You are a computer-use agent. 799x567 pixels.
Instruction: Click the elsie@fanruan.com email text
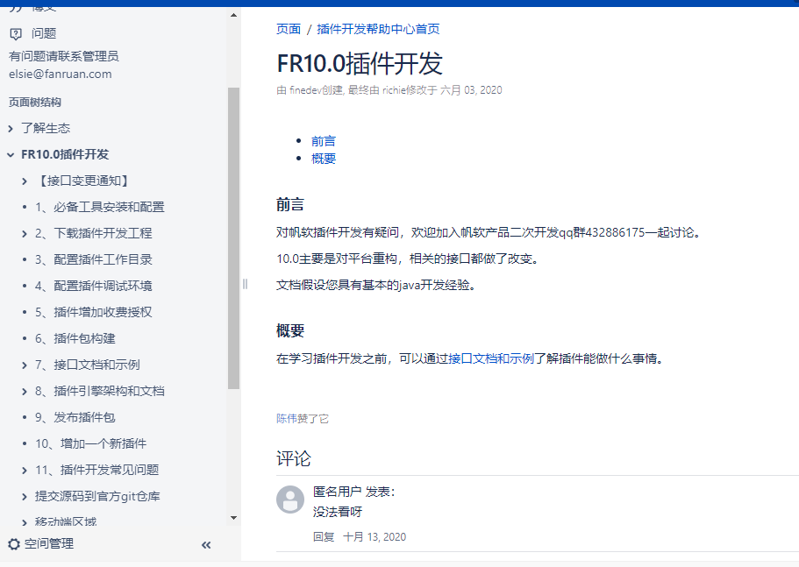(x=61, y=74)
